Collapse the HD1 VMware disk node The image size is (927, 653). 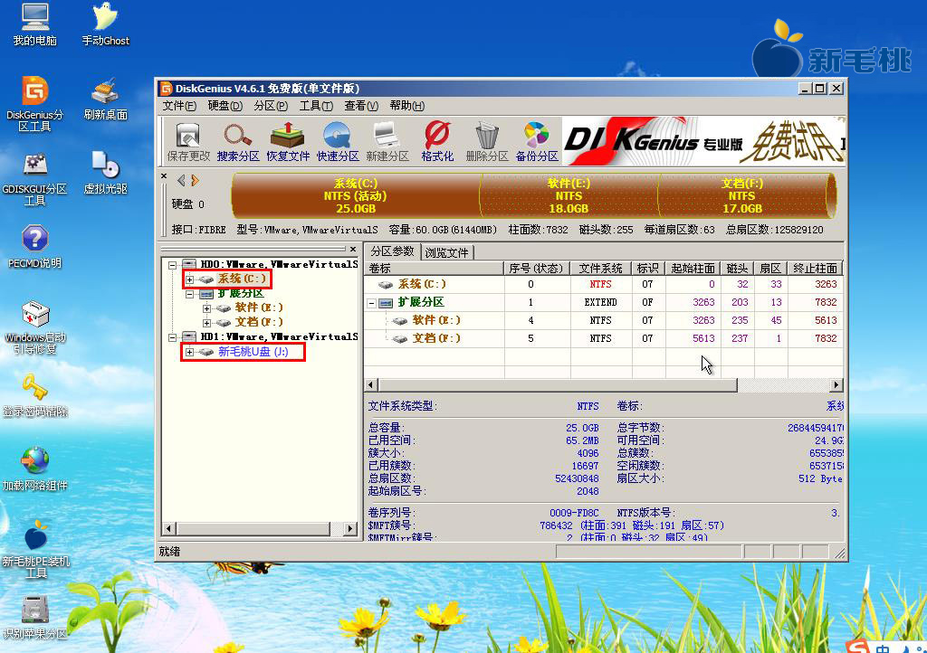(173, 337)
